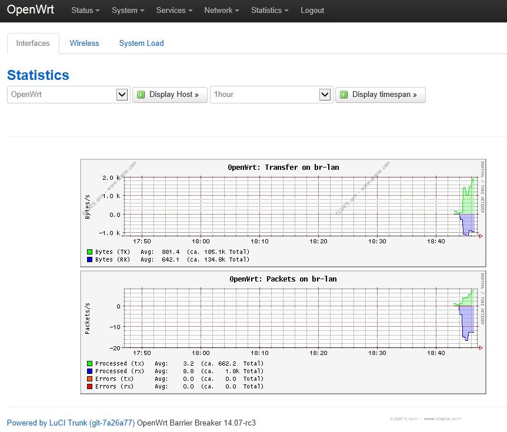Open the Services menu
The width and height of the screenshot is (507, 432).
coord(174,11)
